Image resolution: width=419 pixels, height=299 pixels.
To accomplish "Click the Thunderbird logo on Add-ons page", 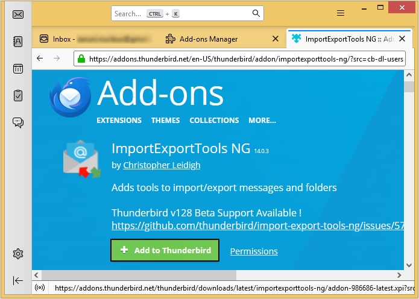I will pyautogui.click(x=70, y=97).
